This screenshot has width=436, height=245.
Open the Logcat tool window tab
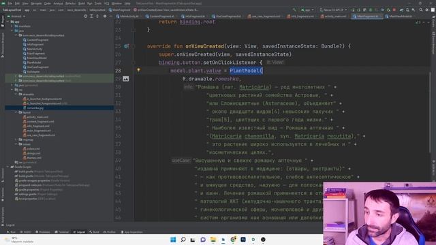[x=79, y=232]
